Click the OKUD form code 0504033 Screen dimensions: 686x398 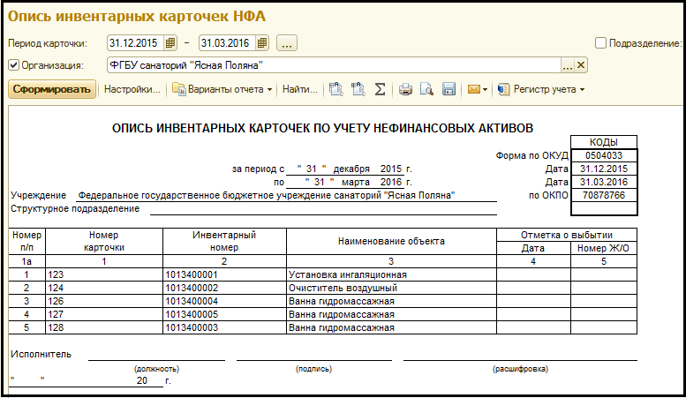604,155
